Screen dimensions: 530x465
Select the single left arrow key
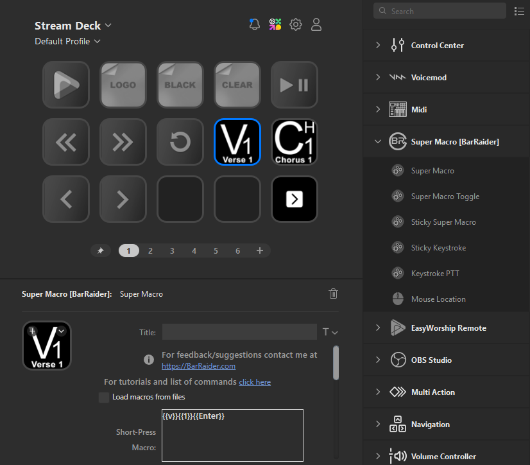coord(66,199)
